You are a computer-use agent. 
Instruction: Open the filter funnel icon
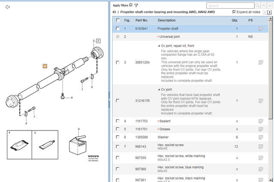point(136,6)
